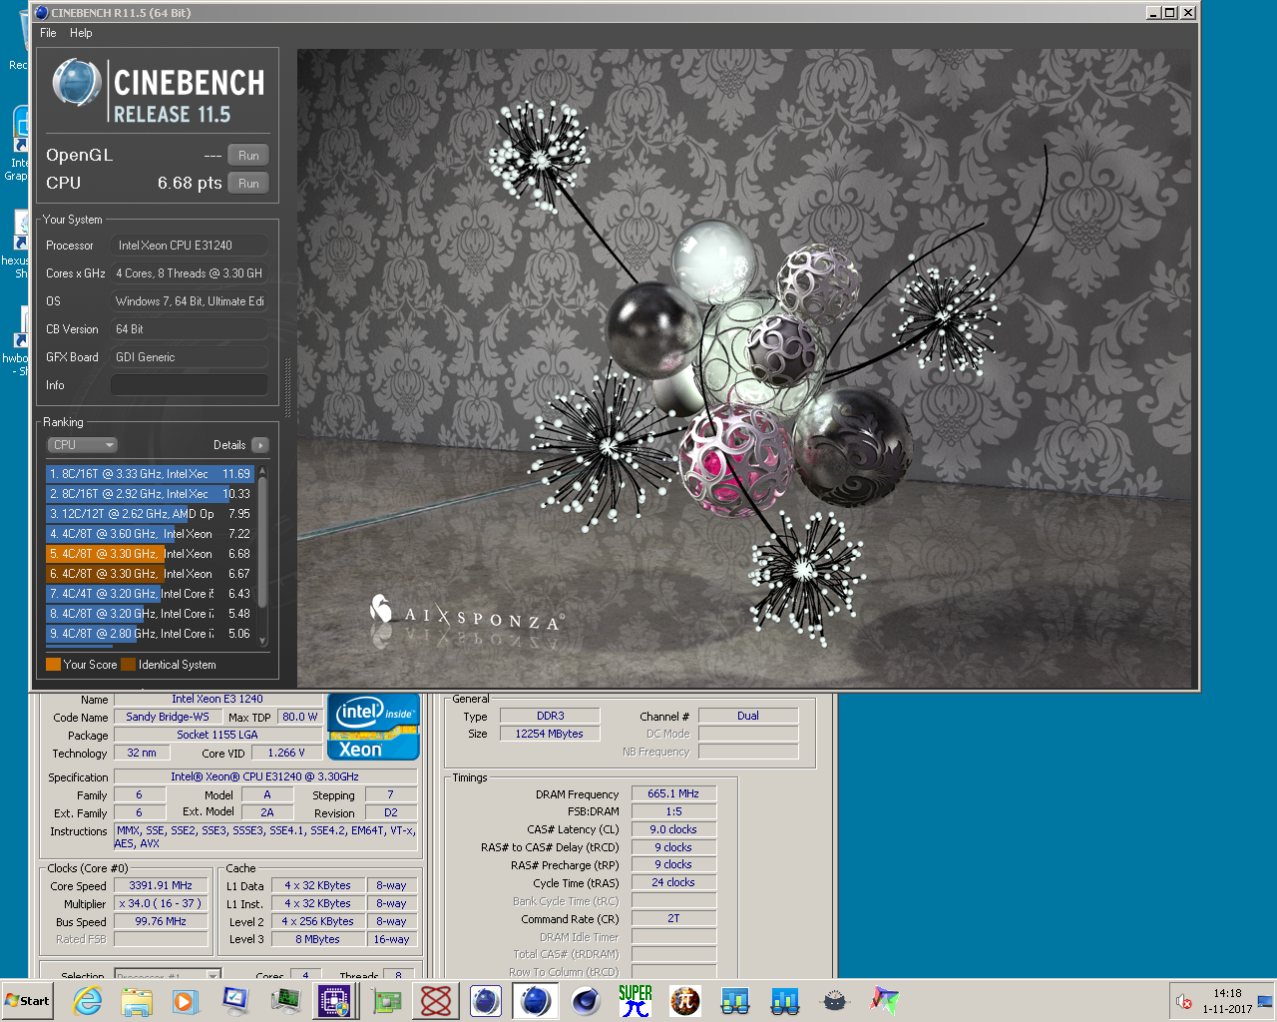Open the CPU ranking type dropdown
1277x1022 pixels.
(82, 445)
